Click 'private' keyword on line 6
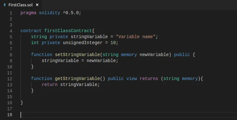This screenshot has width=237, height=120. (51, 43)
